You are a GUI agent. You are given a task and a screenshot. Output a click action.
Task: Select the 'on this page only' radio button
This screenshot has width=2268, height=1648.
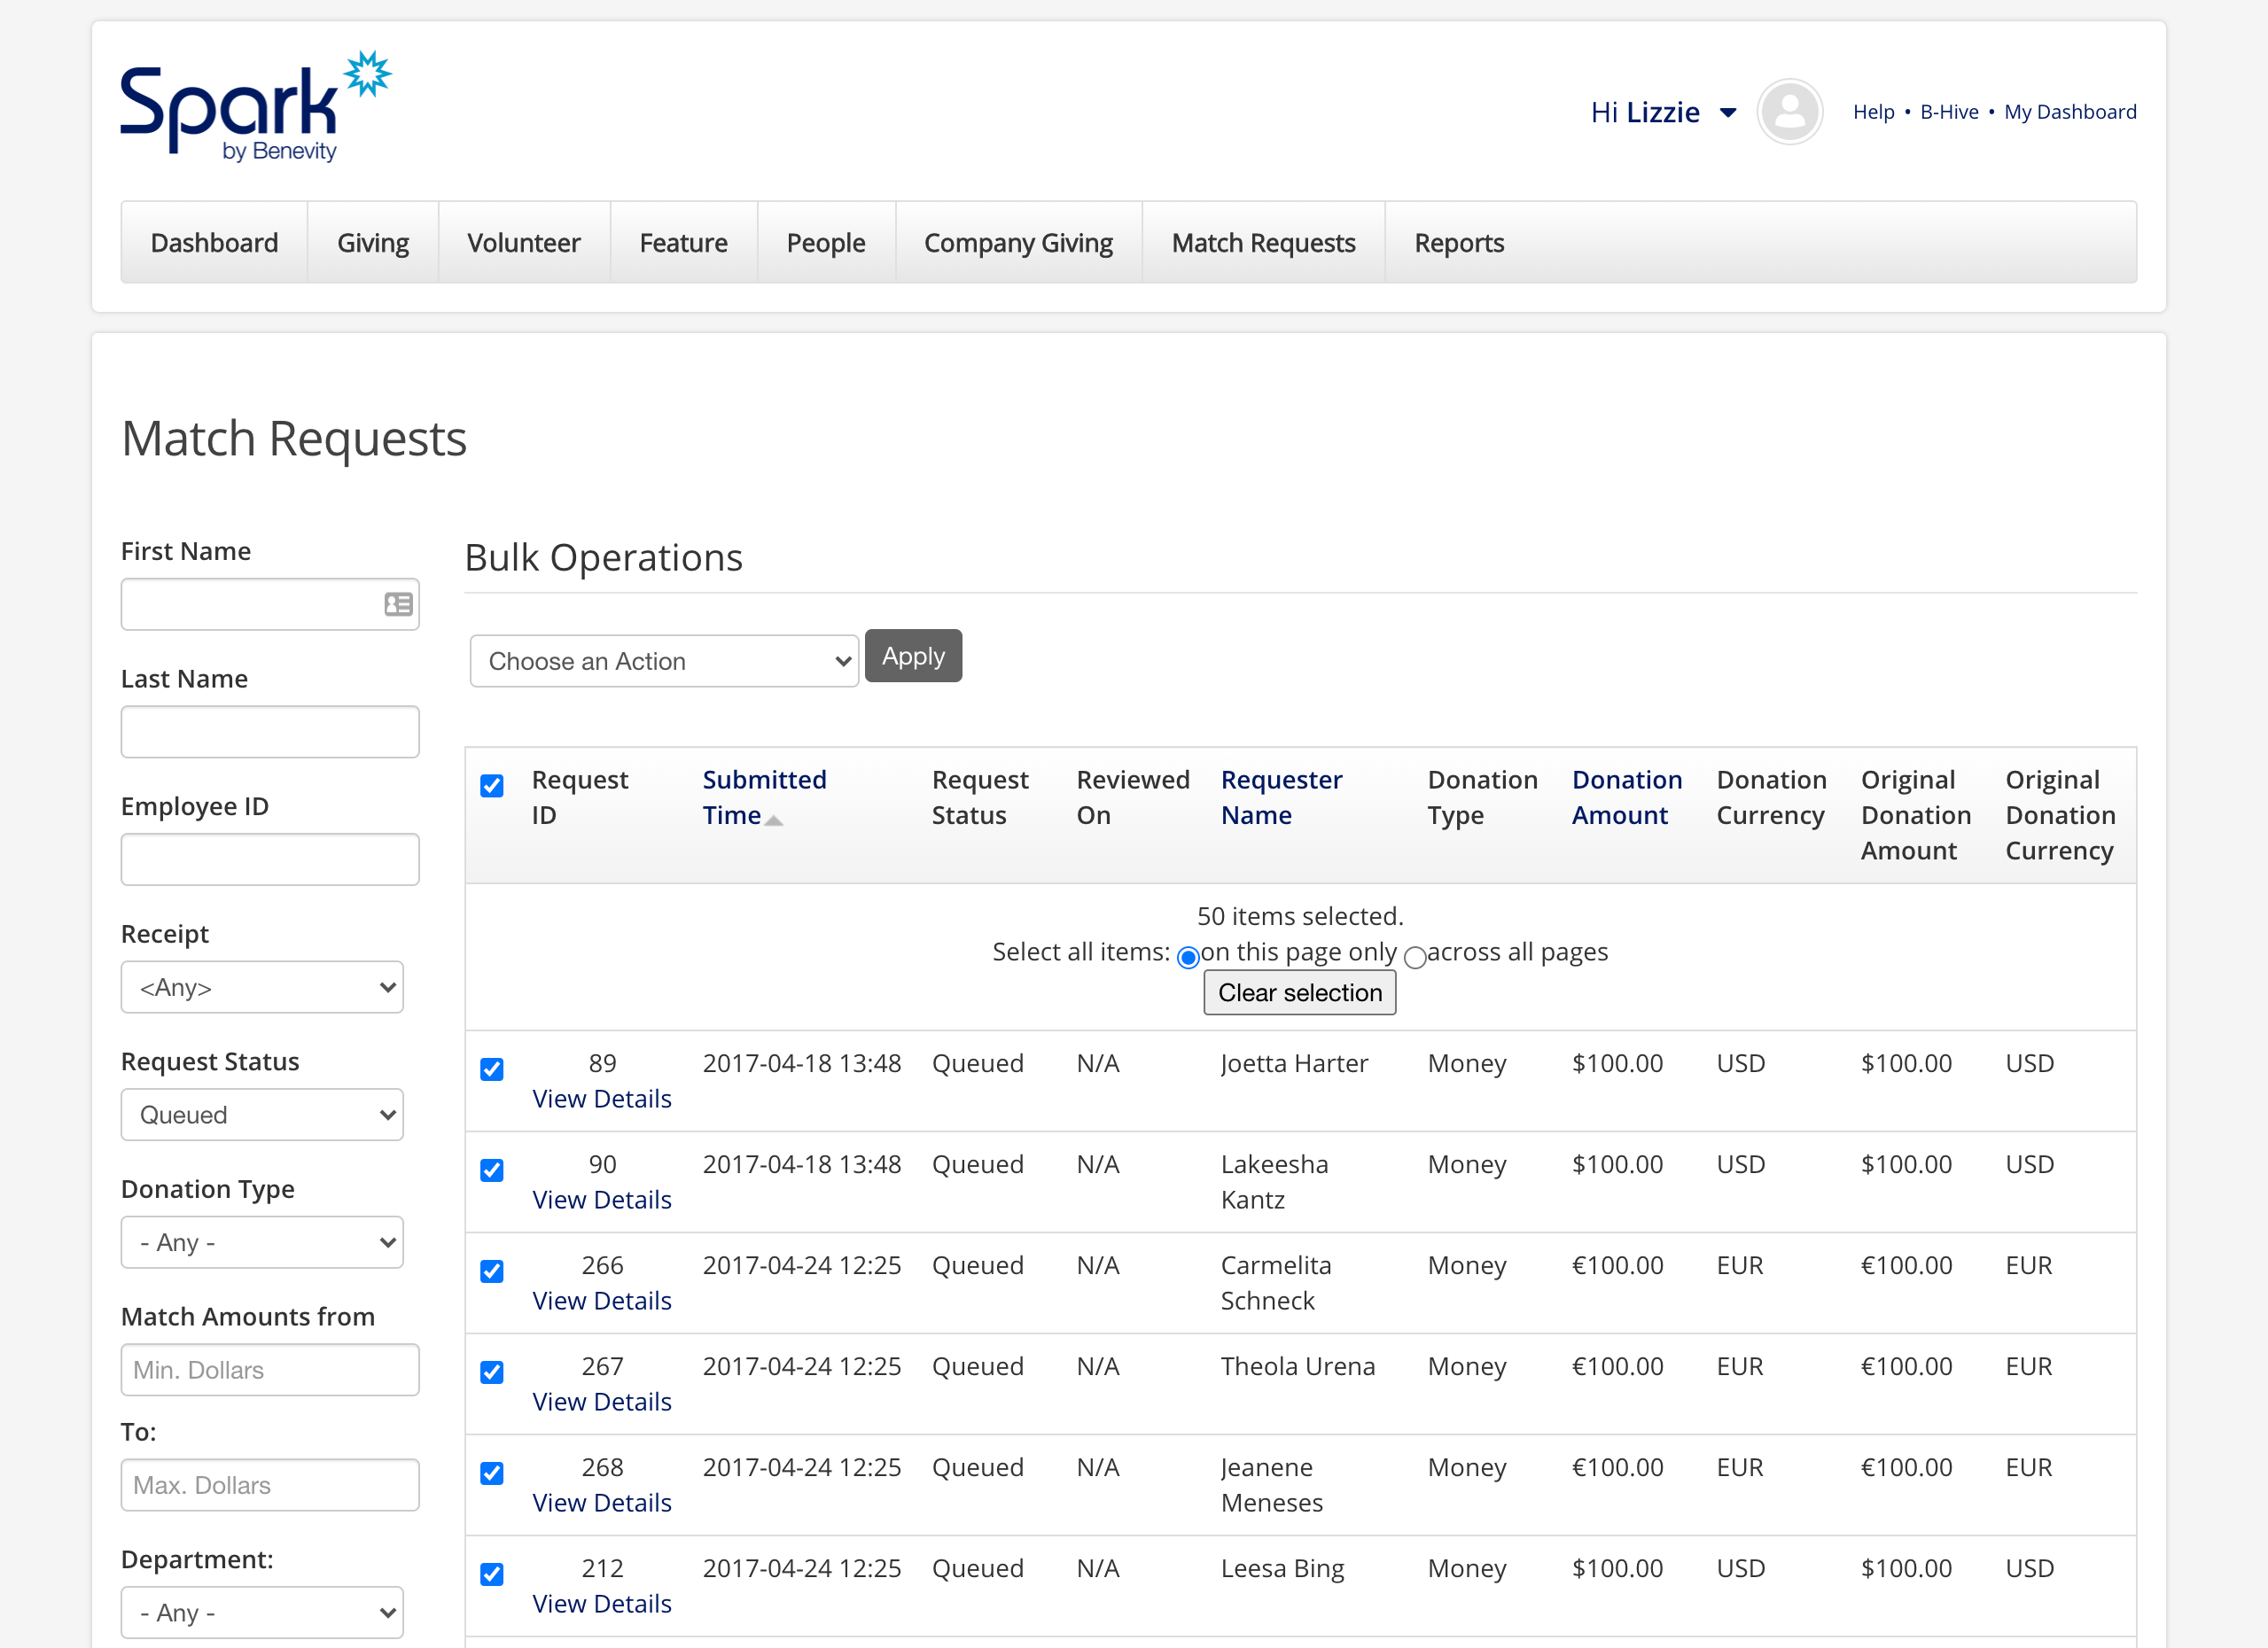click(x=1188, y=958)
